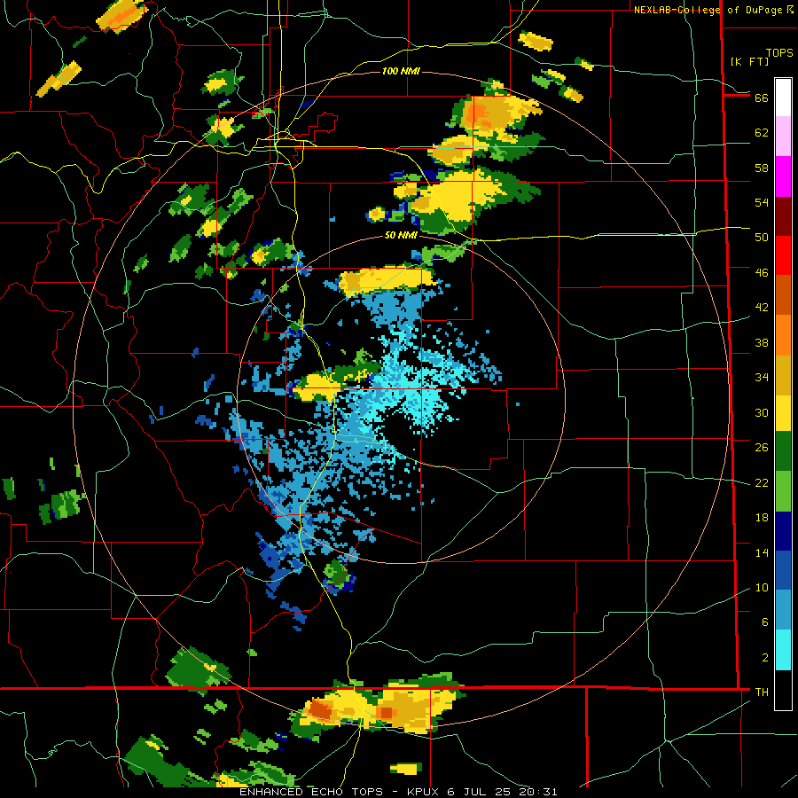Click the '54' legend value
798x798 pixels.
point(762,202)
